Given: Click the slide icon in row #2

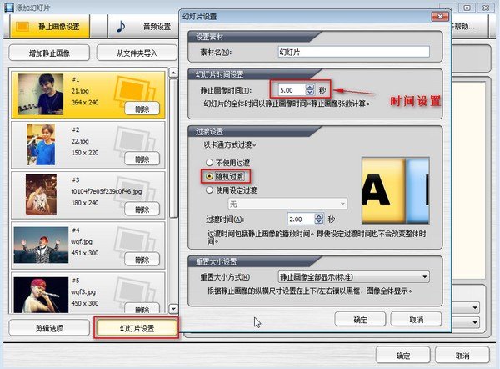Looking at the screenshot, I should (x=134, y=141).
